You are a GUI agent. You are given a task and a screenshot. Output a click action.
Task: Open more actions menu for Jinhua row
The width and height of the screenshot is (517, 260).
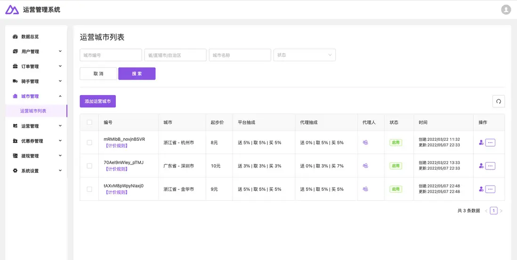pos(490,189)
